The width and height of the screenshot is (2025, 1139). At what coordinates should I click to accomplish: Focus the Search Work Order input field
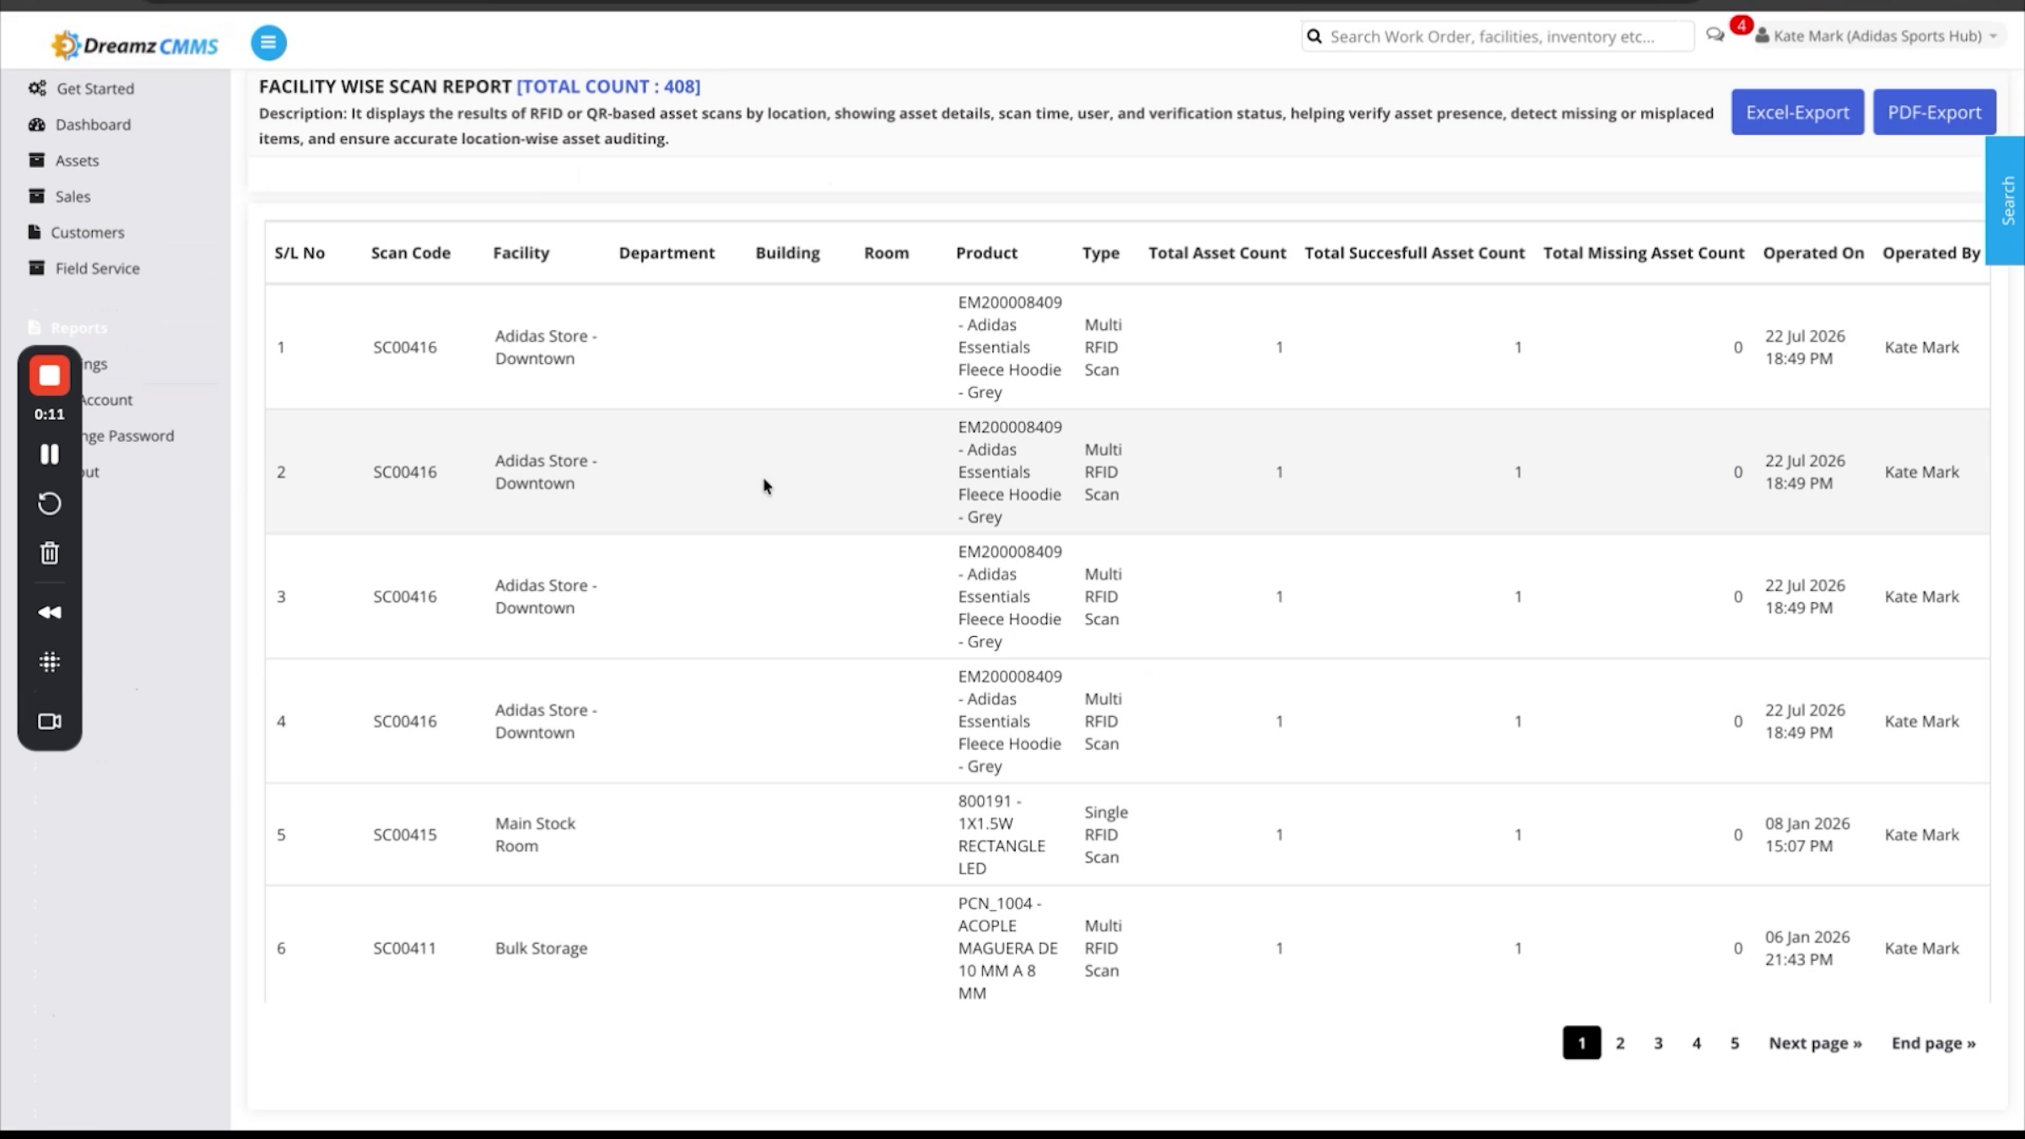coord(1498,36)
